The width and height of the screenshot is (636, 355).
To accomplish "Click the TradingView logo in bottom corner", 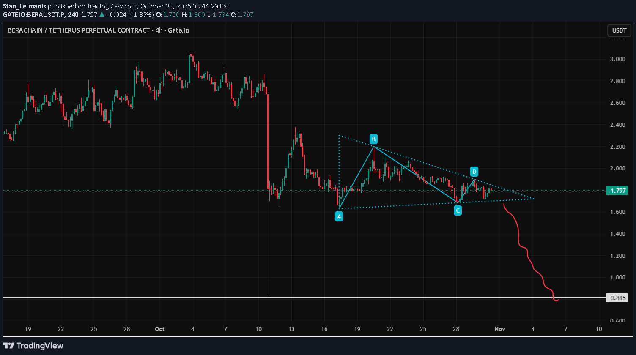I will [x=34, y=346].
